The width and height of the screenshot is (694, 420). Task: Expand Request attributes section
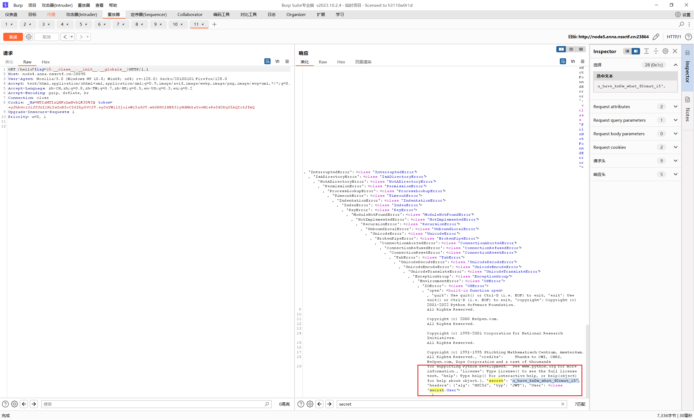click(x=675, y=106)
